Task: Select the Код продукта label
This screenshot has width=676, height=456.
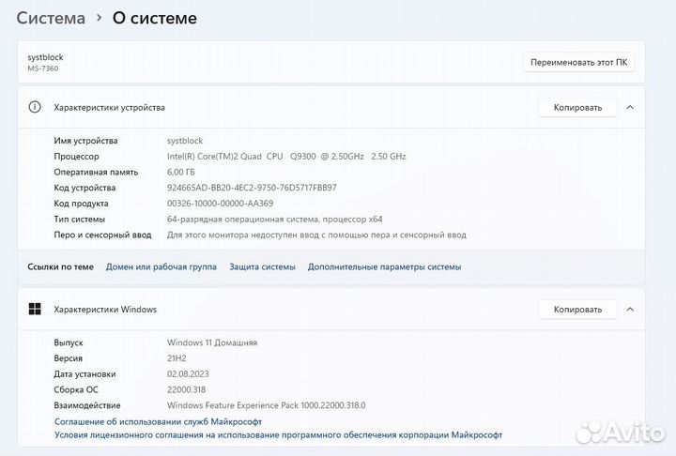Action: [x=81, y=204]
